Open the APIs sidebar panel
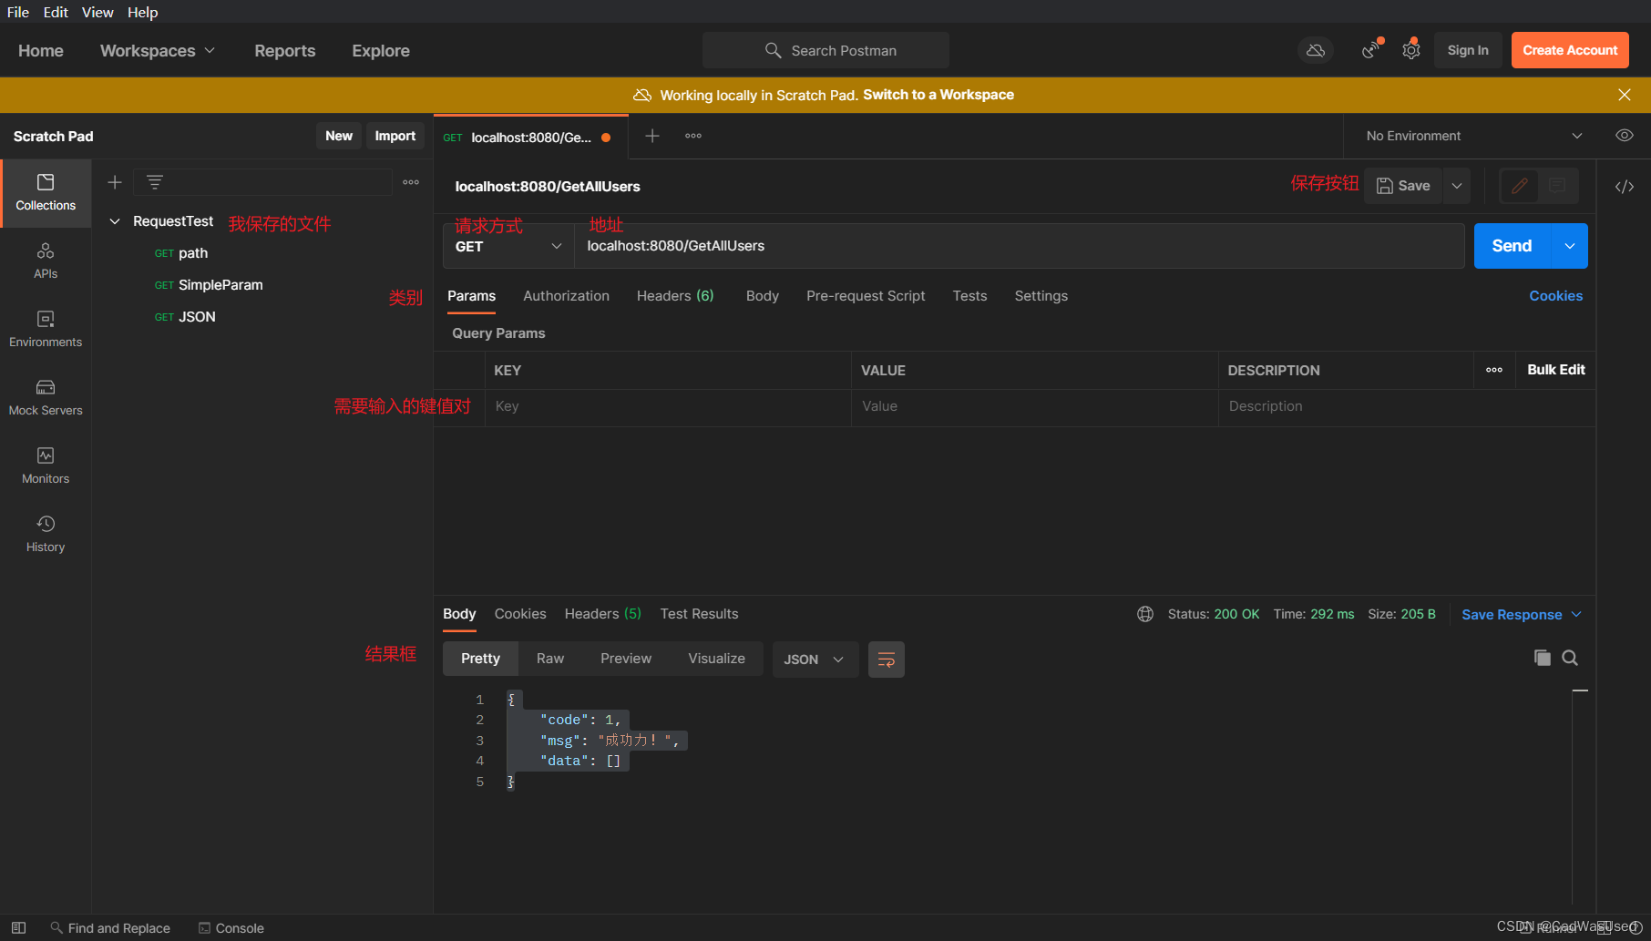The image size is (1651, 941). (46, 261)
